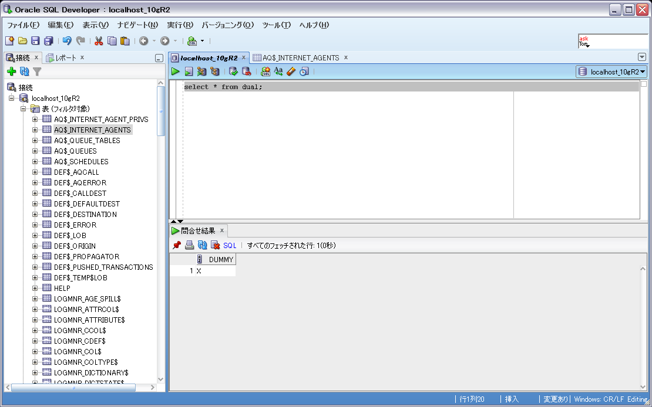Click the DUMMY column header
This screenshot has height=407, width=652.
click(x=216, y=260)
